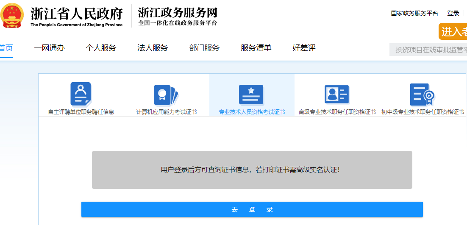Select the 高级专业技术职务任职资格证书 ID card icon

click(x=336, y=94)
